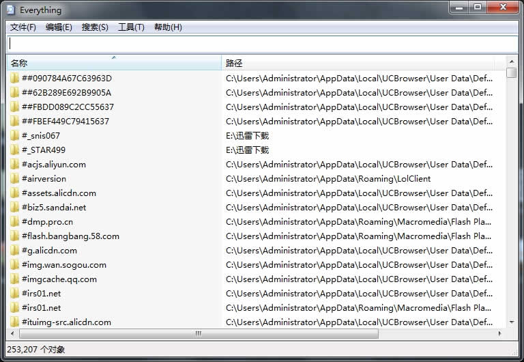The image size is (524, 362).
Task: Select folder icon of ##090784A67C63963D
Action: click(x=14, y=79)
